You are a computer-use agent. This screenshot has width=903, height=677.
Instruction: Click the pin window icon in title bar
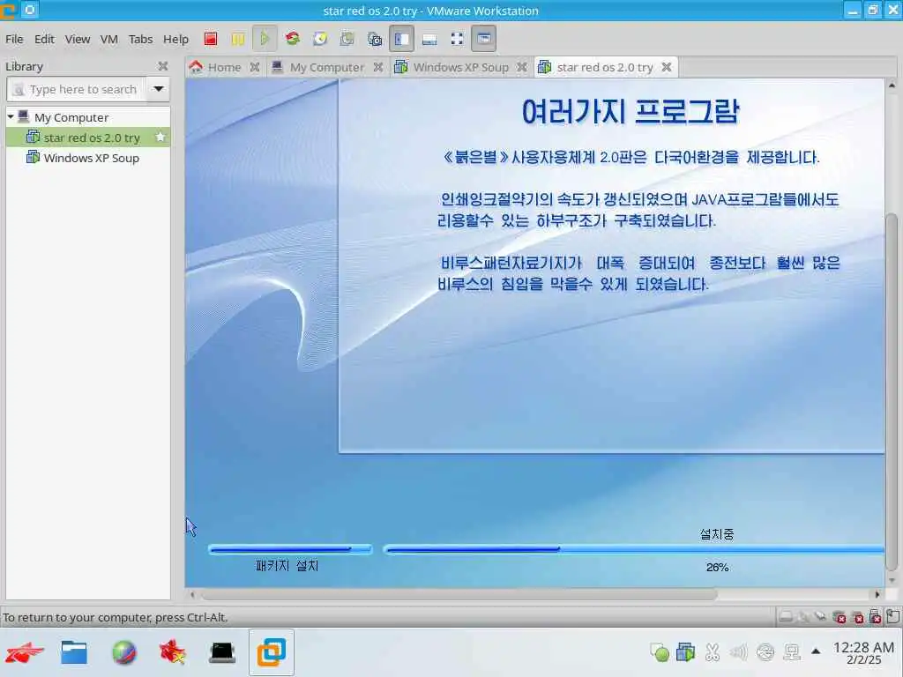[x=30, y=10]
